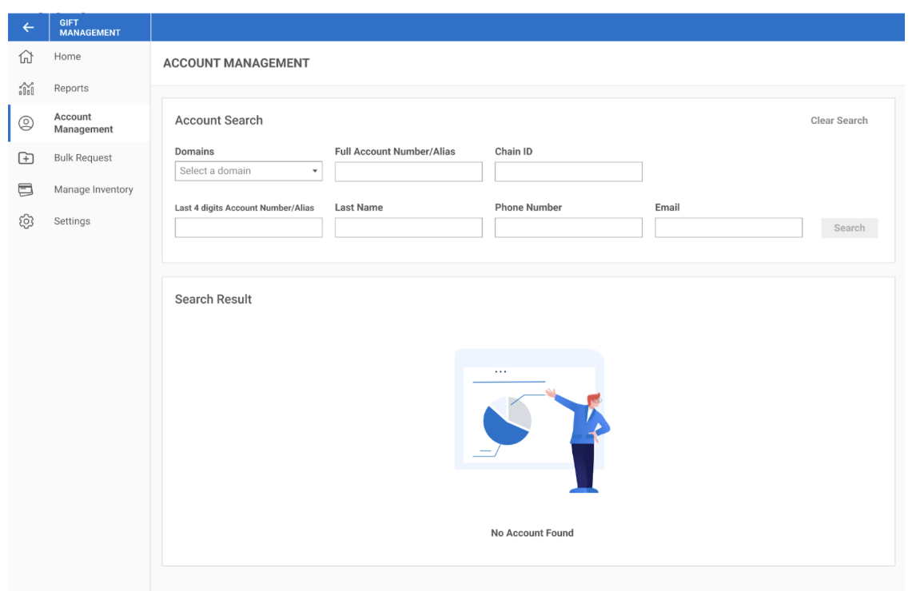This screenshot has width=916, height=591.
Task: Click the Reports chart icon
Action: pos(26,89)
